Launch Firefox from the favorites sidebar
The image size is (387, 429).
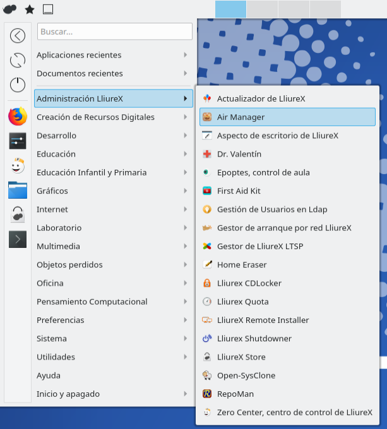(18, 117)
